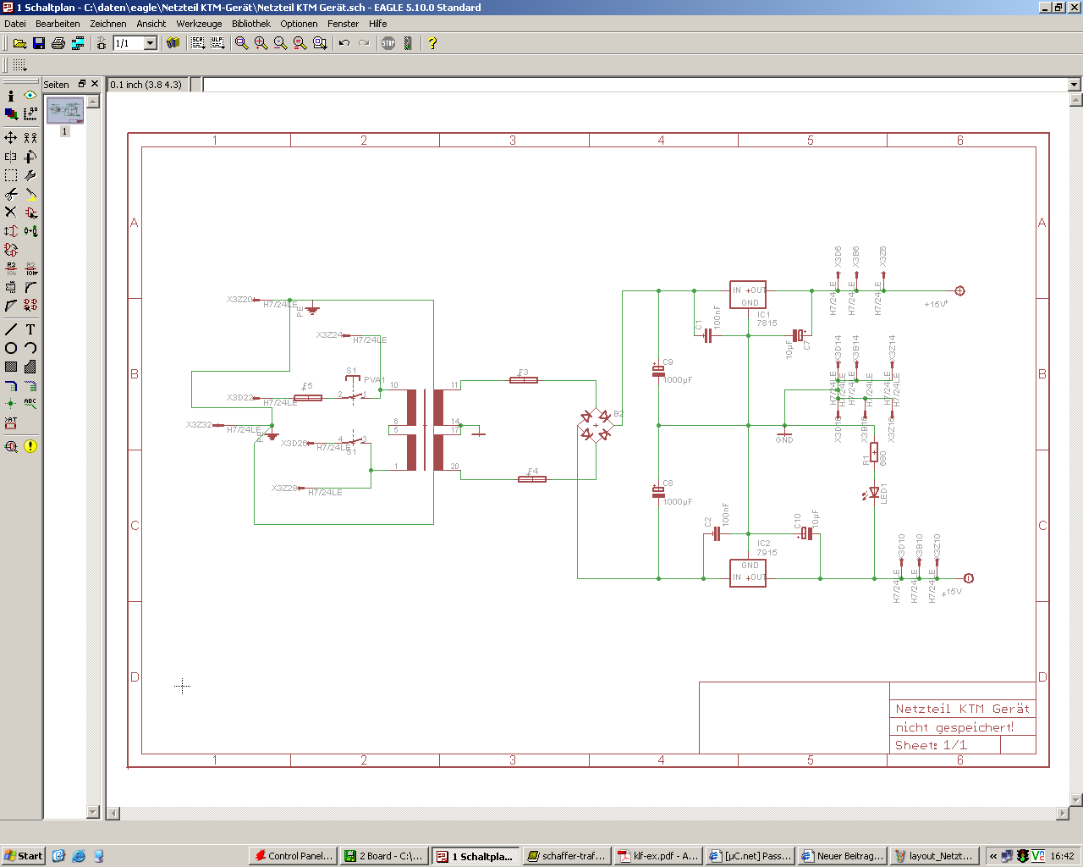Select sheet 1 thumbnail in Seiten panel

coord(64,111)
